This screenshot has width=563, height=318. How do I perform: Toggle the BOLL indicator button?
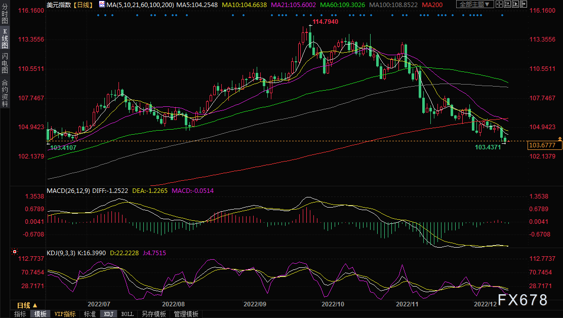127,314
